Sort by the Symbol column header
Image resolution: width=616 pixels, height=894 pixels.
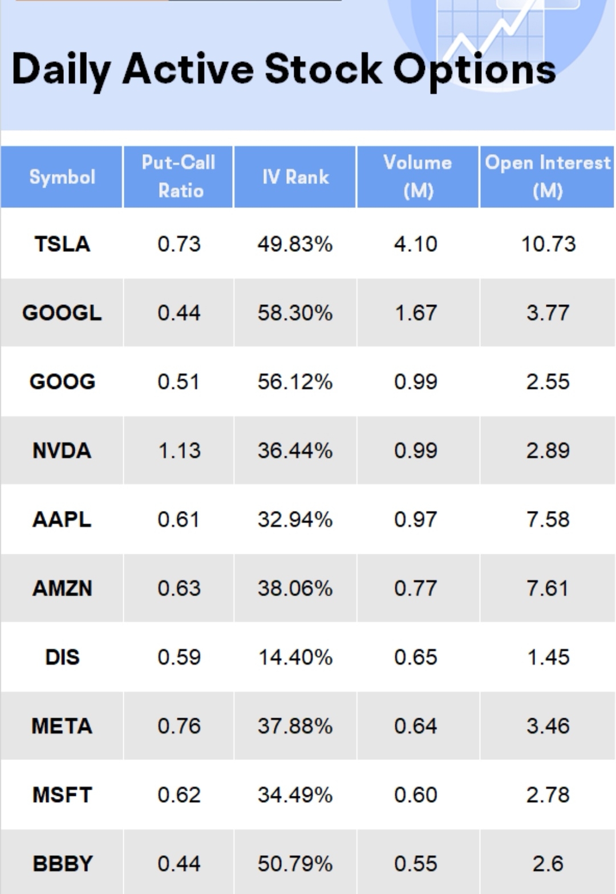pyautogui.click(x=62, y=177)
